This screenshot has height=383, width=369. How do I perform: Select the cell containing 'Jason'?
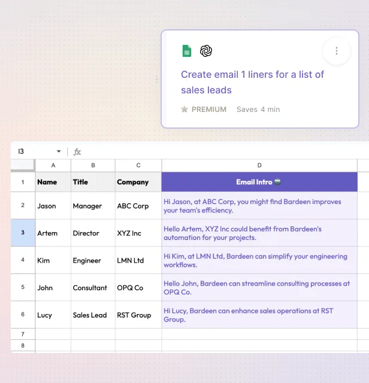[53, 206]
